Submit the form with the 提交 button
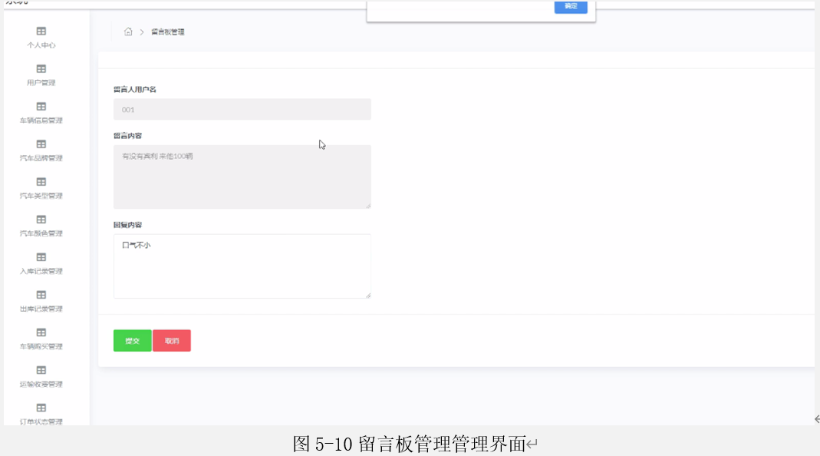 (132, 340)
